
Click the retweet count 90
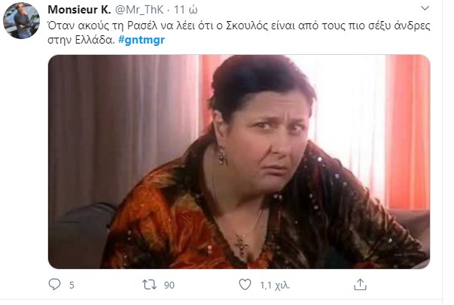[169, 285]
